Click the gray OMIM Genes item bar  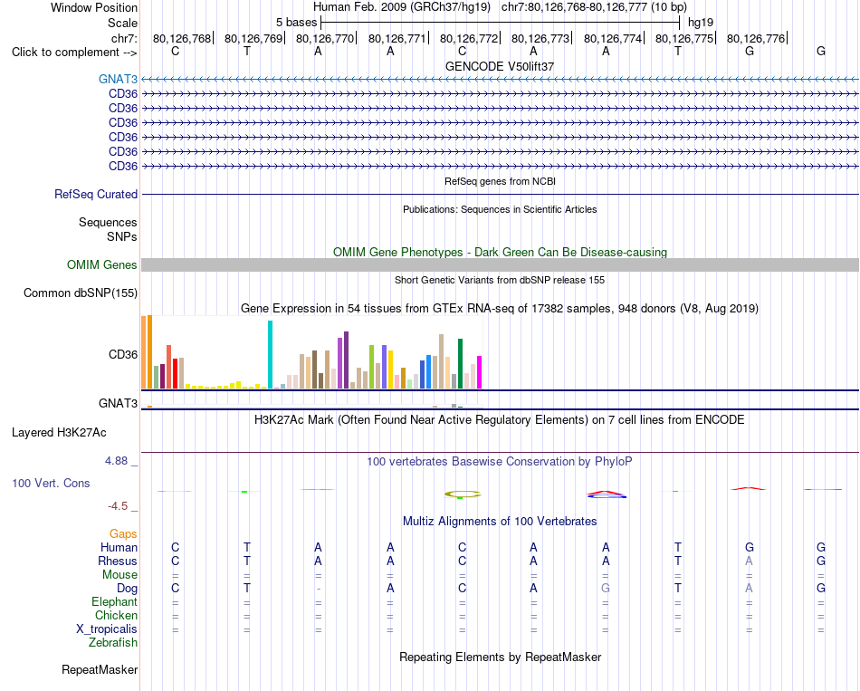tap(500, 265)
